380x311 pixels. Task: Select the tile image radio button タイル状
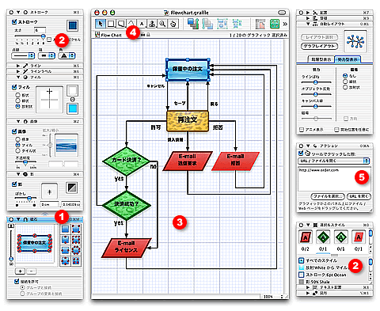tap(17, 150)
